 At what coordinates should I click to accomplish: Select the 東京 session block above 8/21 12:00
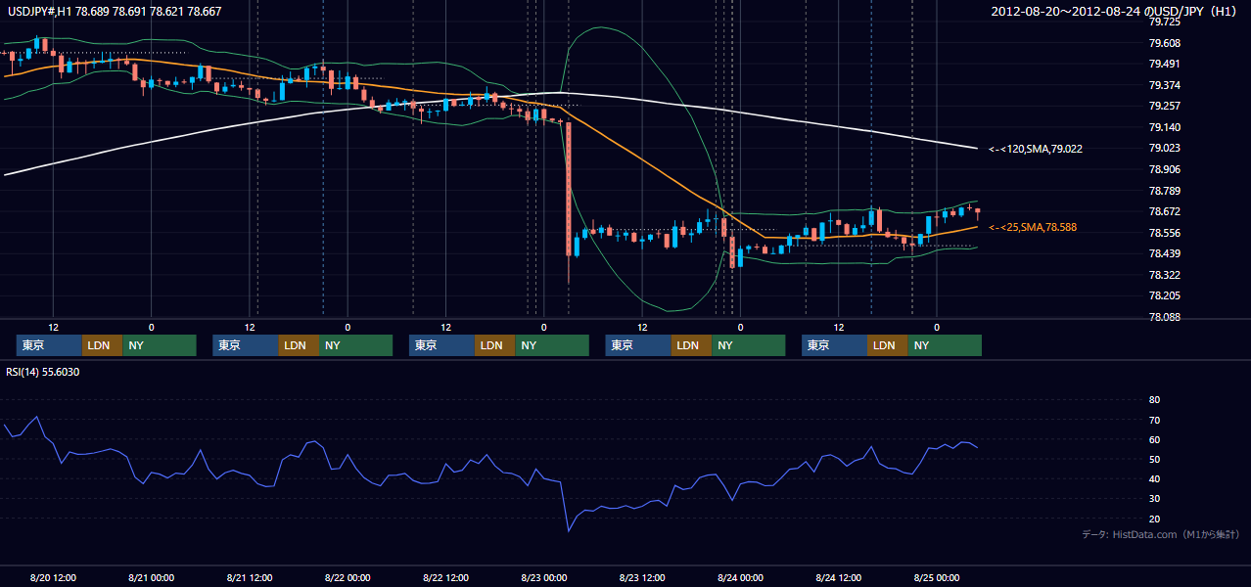[x=246, y=345]
